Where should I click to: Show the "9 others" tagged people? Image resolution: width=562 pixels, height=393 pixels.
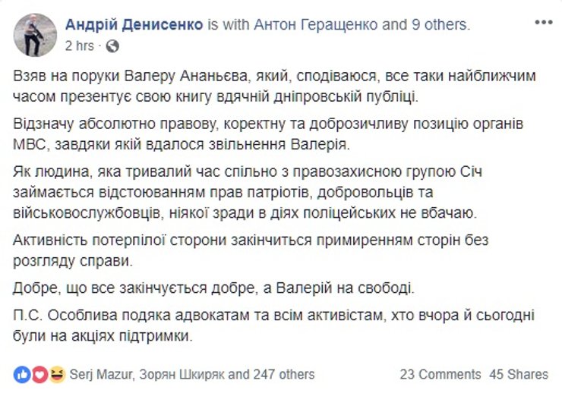click(440, 24)
